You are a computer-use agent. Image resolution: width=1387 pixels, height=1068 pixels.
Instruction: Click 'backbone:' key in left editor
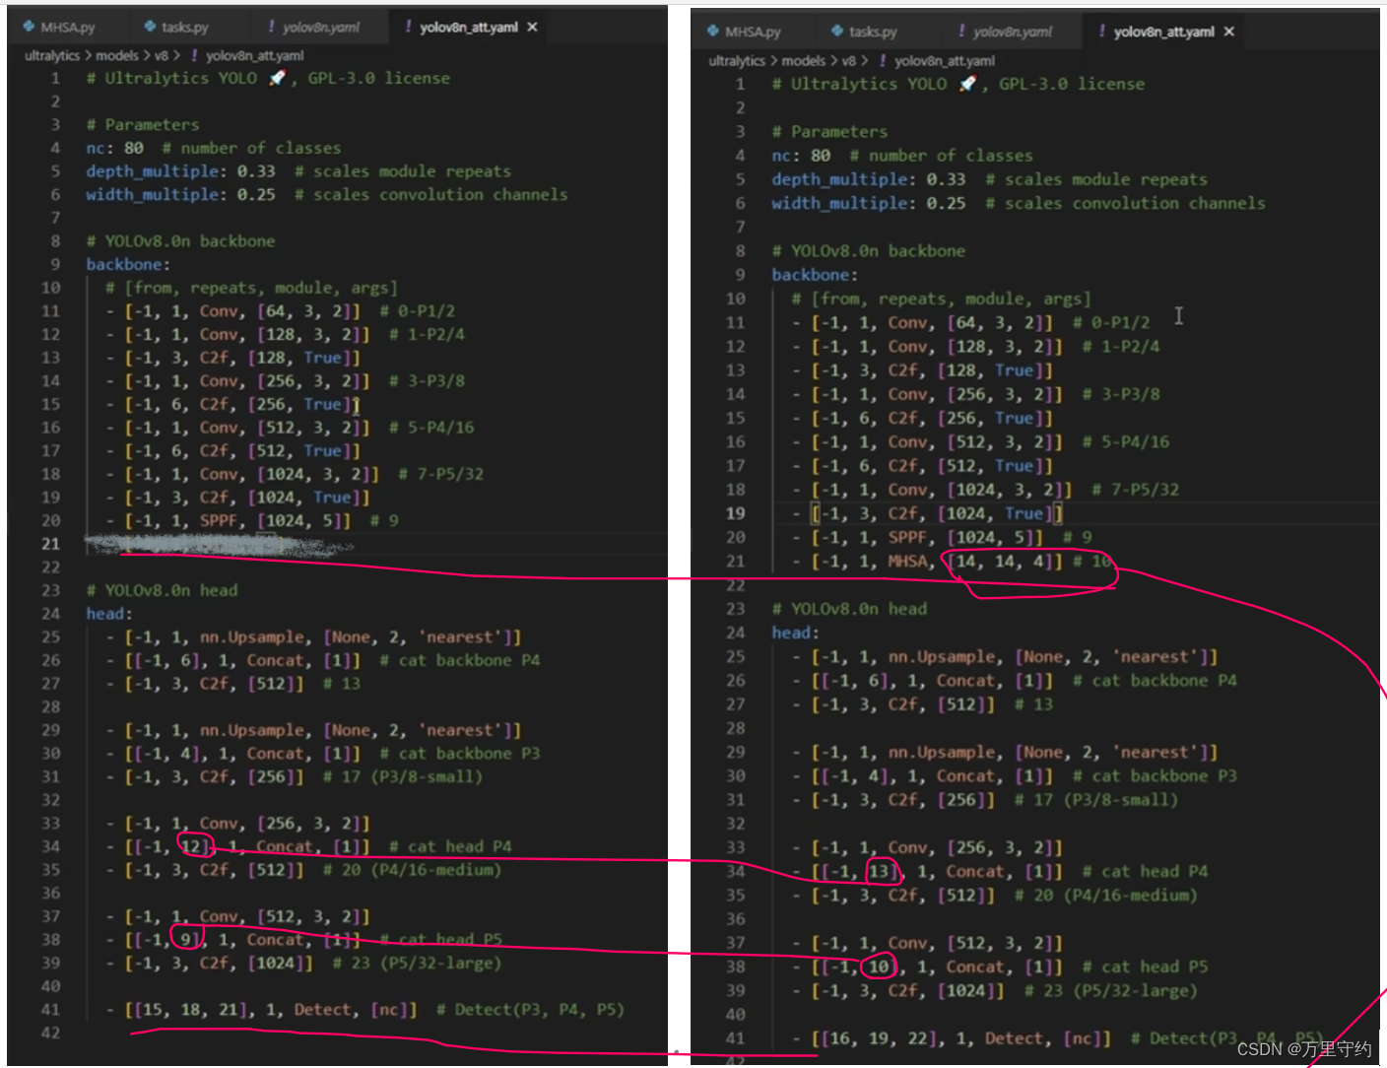point(128,265)
